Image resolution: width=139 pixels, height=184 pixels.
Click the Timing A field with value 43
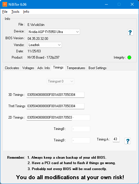point(116,139)
